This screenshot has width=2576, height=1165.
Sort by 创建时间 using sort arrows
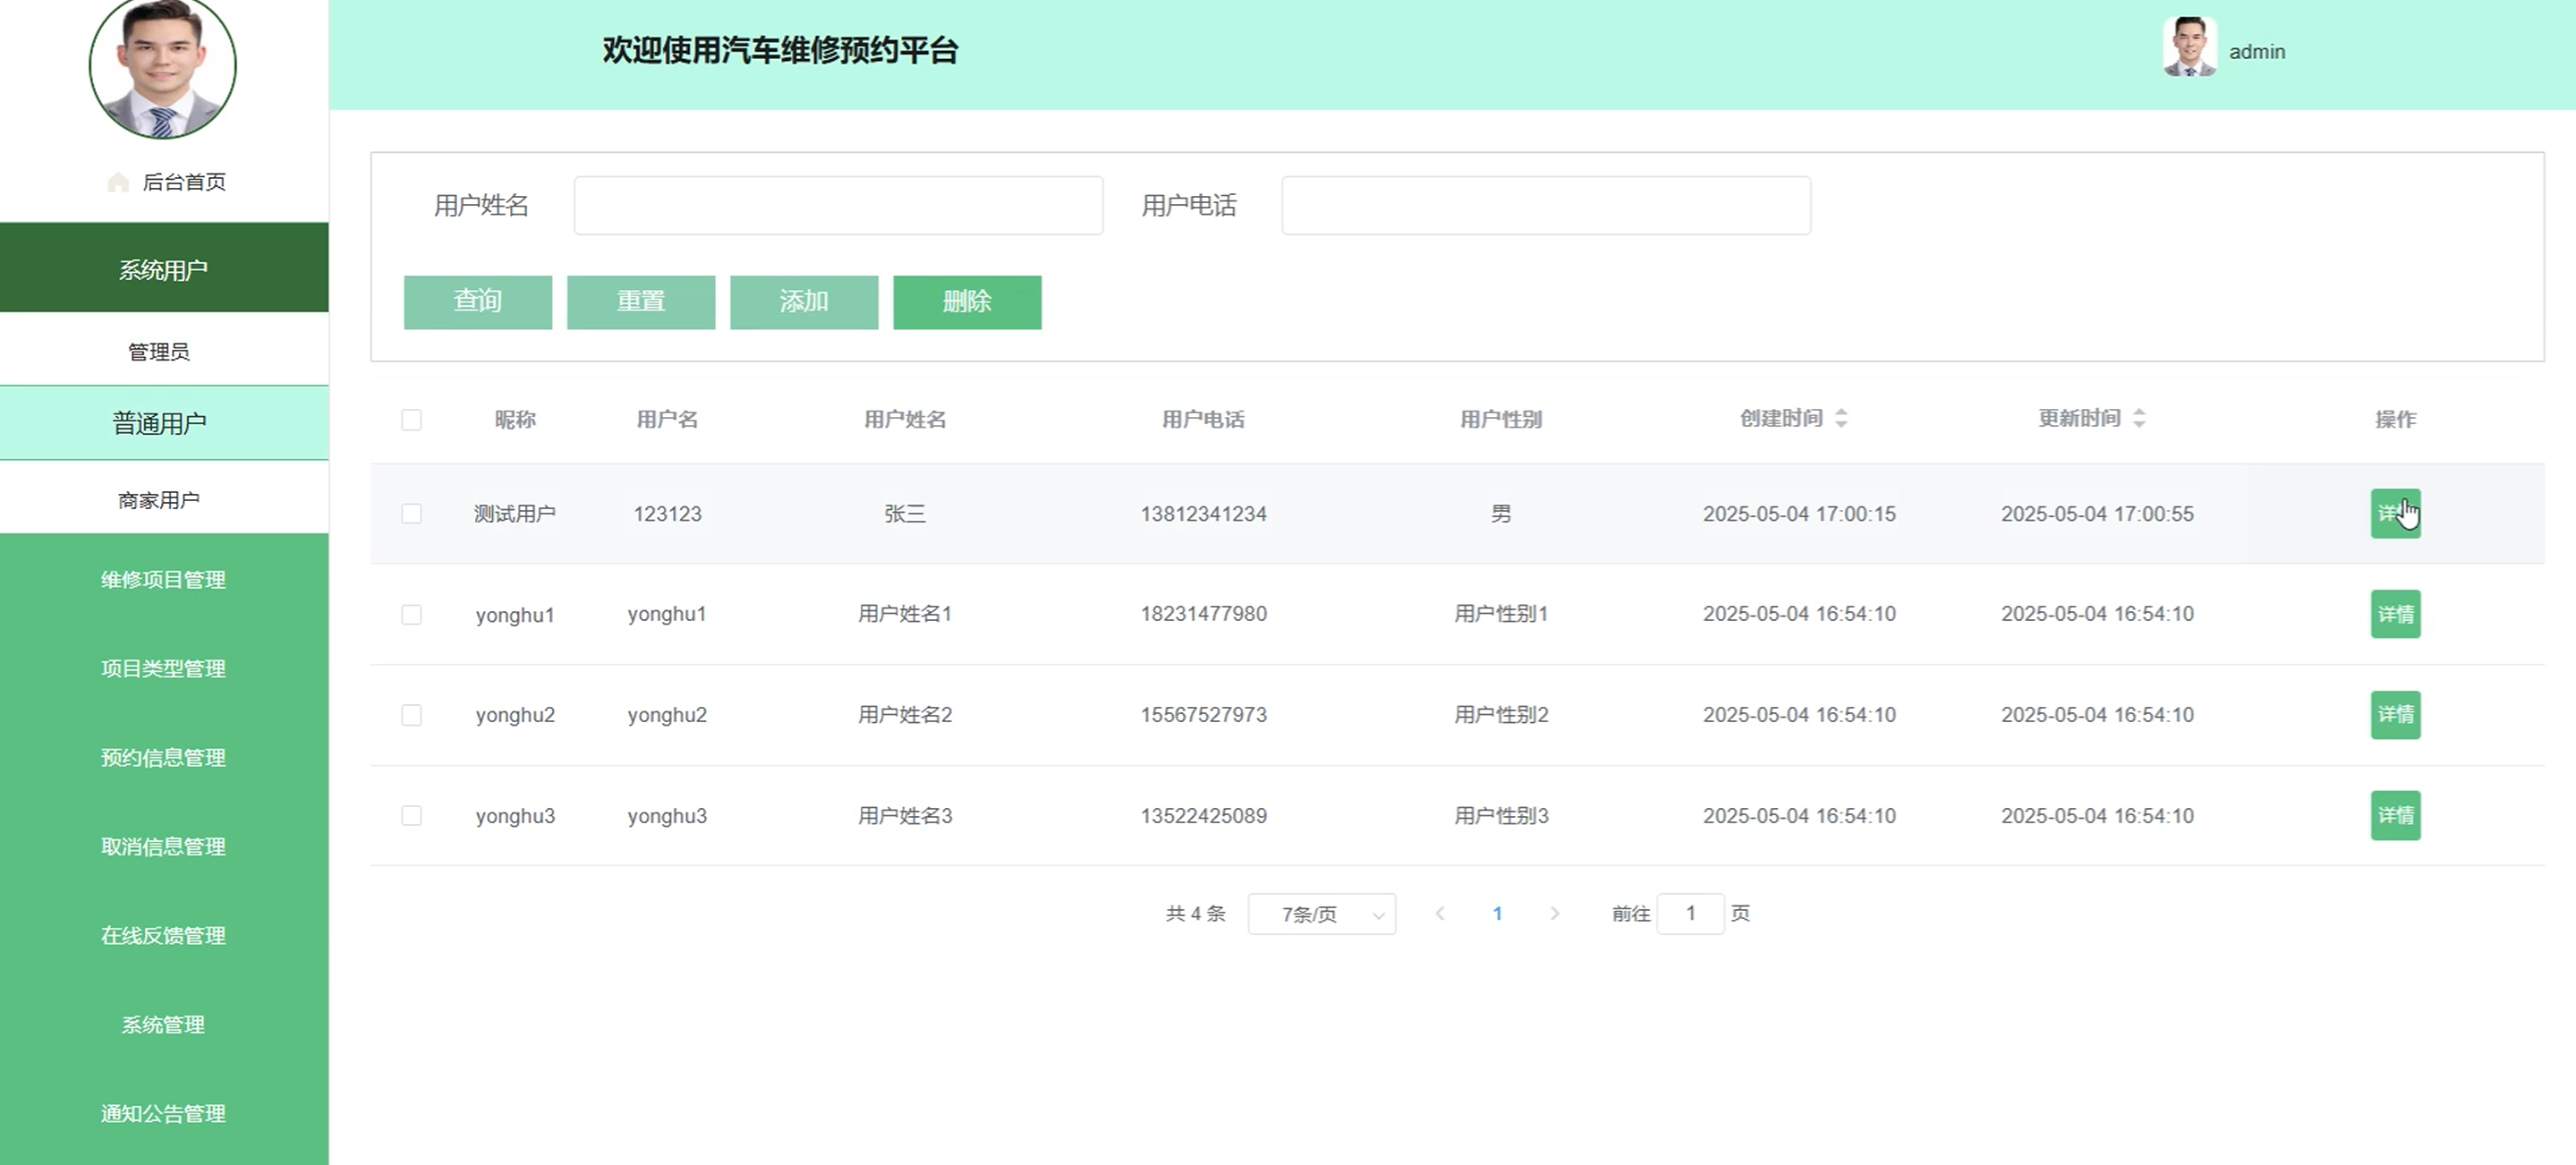1841,418
